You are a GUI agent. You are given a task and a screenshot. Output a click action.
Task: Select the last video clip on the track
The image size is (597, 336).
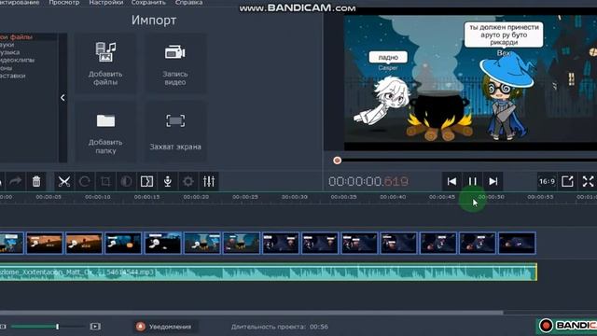[x=517, y=243]
